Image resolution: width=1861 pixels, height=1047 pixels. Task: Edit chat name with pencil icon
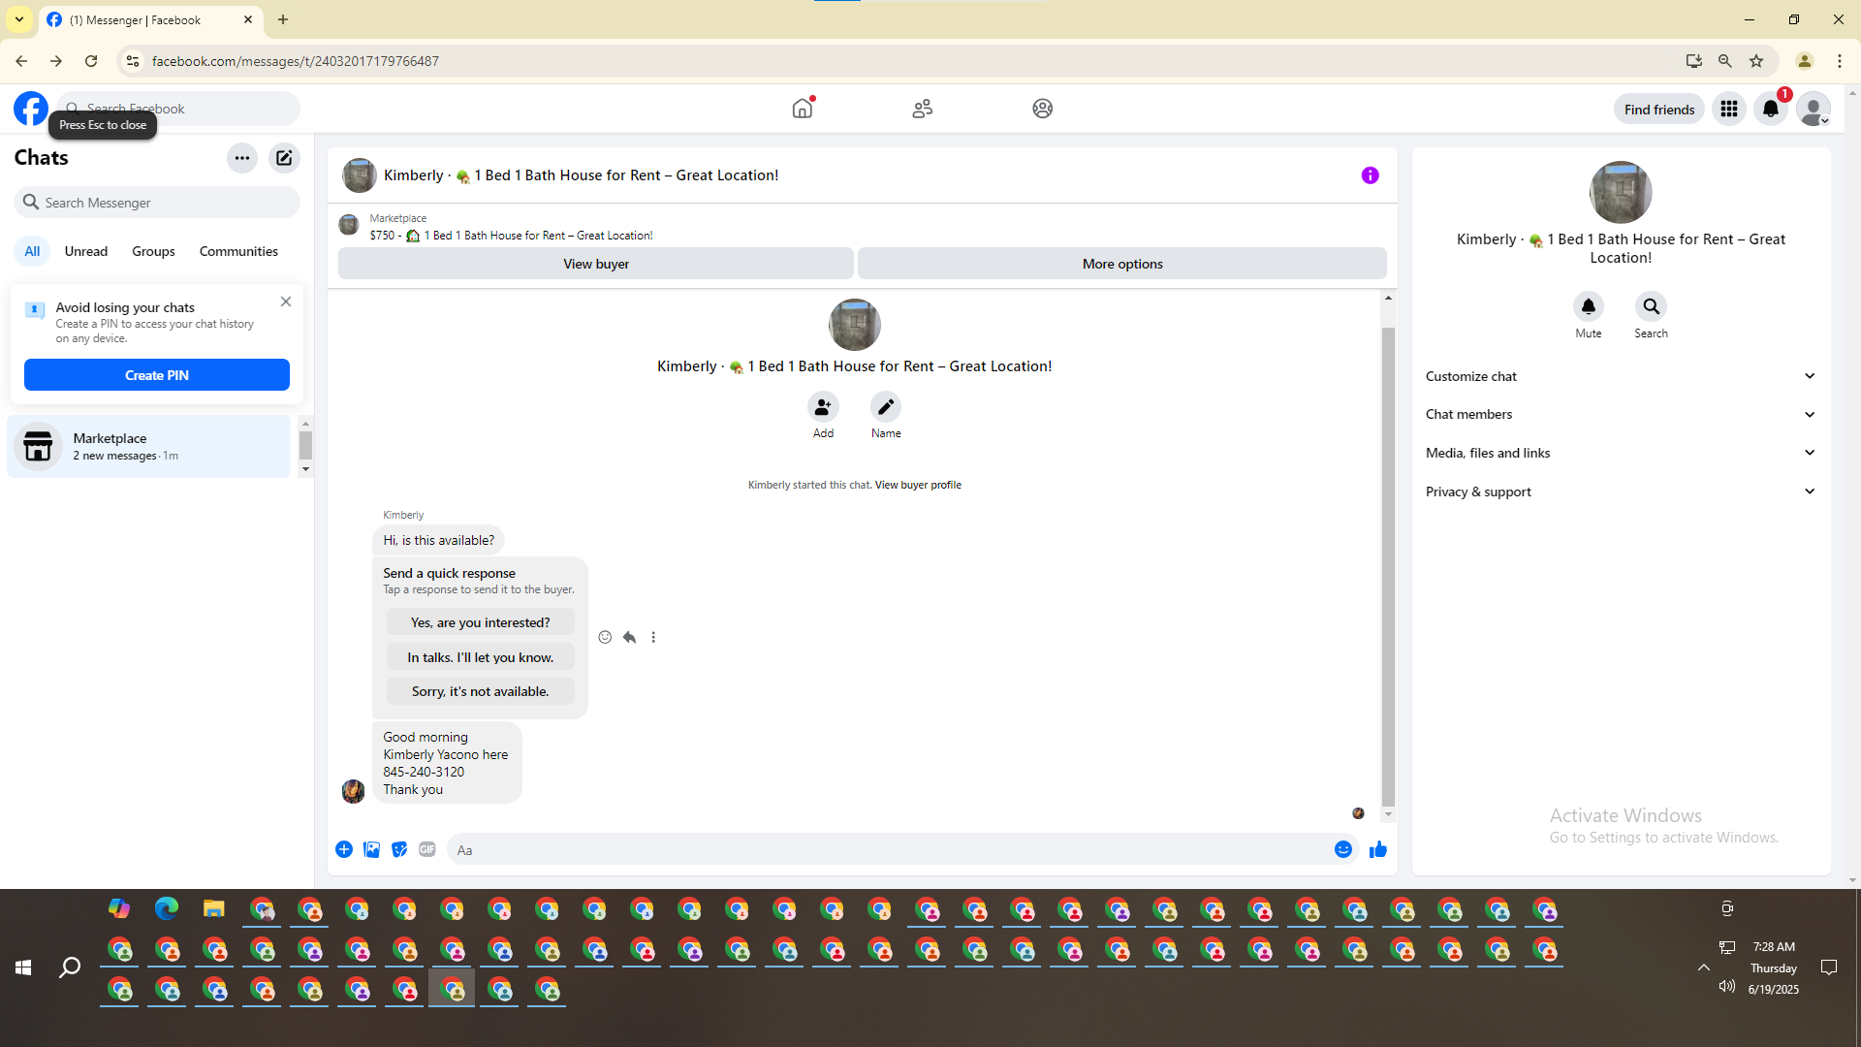886,407
